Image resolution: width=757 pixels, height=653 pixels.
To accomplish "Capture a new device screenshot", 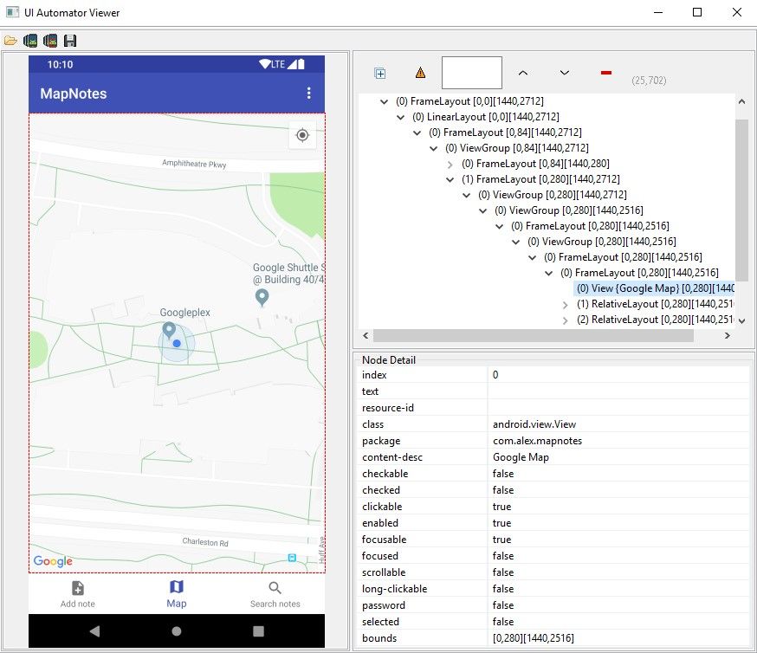I will point(30,40).
